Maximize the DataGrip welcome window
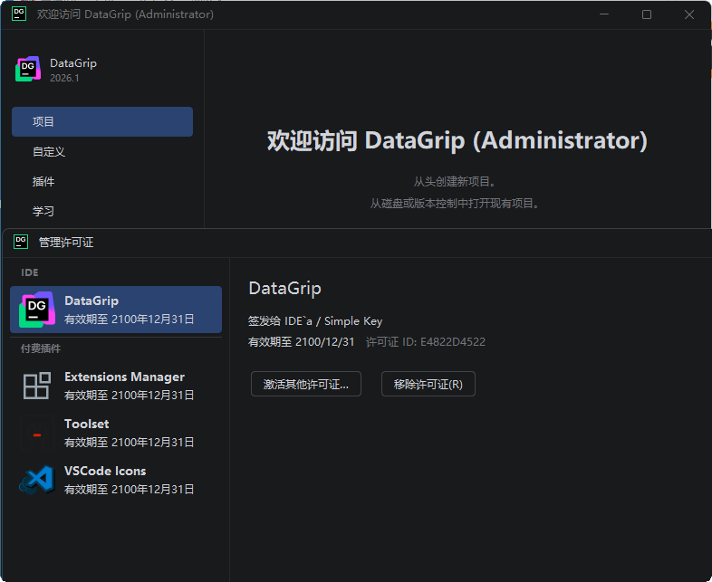The image size is (712, 582). coord(647,14)
